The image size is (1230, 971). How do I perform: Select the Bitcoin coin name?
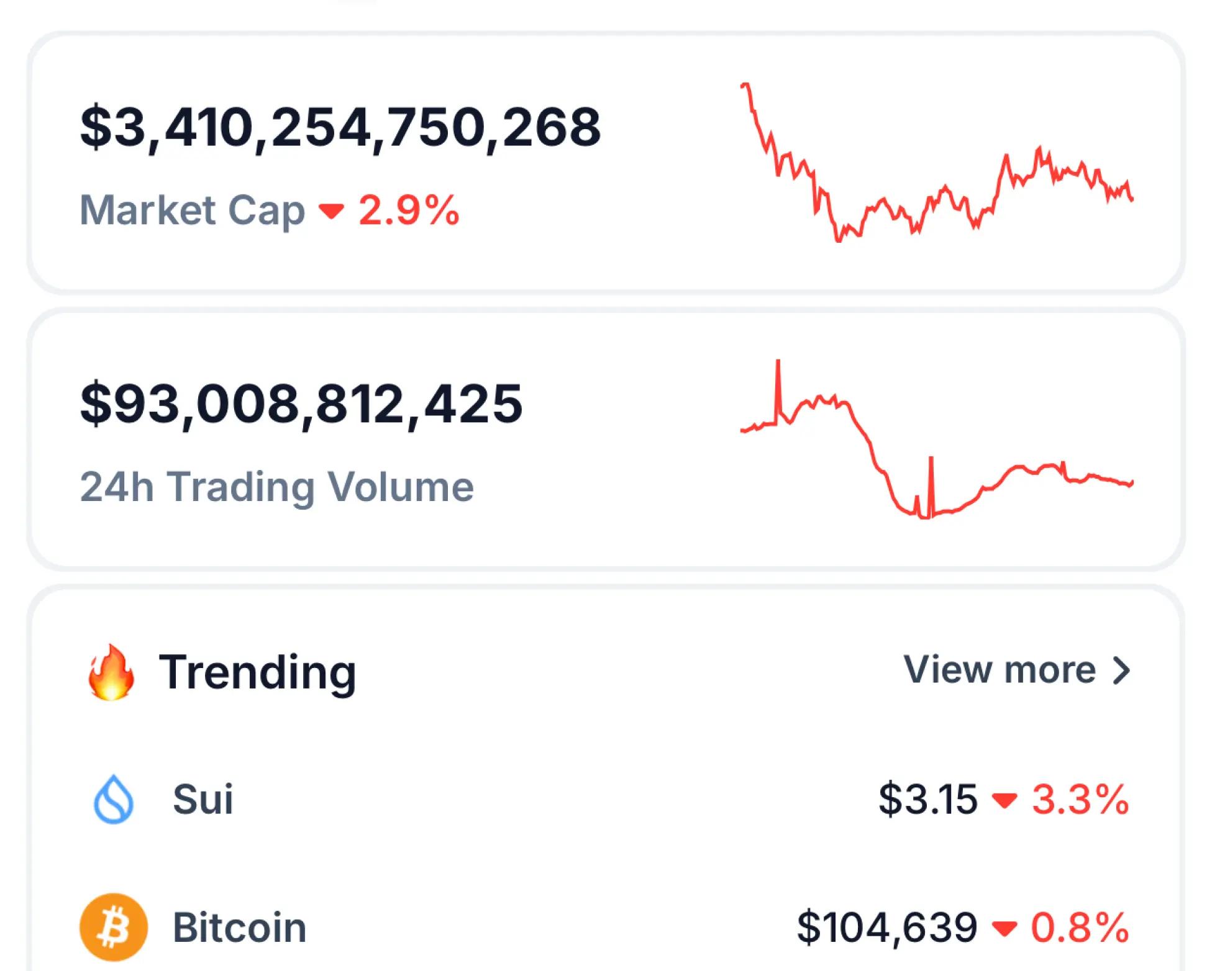239,928
